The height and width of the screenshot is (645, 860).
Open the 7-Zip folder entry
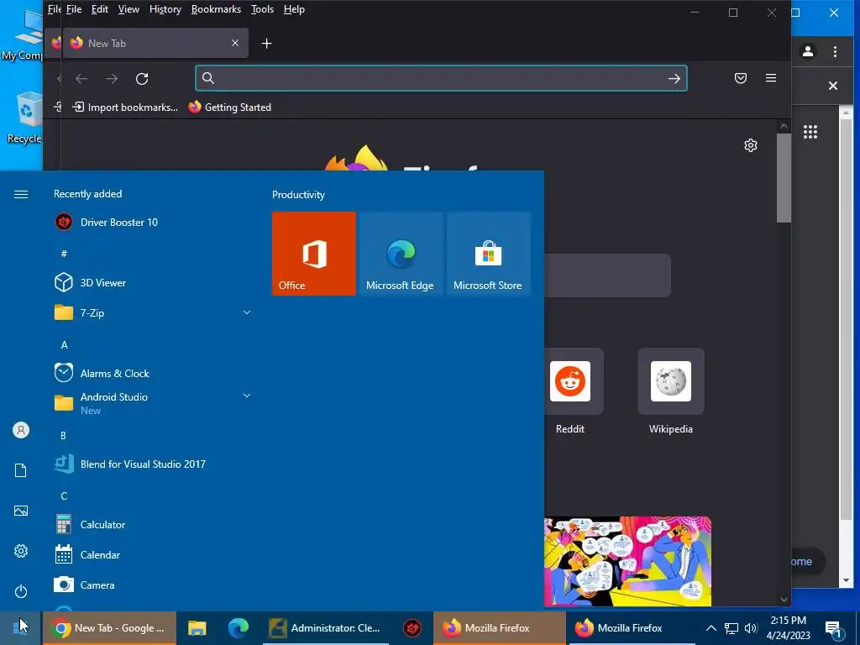click(153, 312)
